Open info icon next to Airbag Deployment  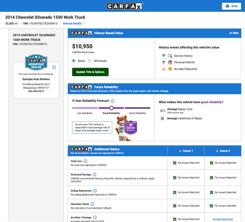coord(95,191)
